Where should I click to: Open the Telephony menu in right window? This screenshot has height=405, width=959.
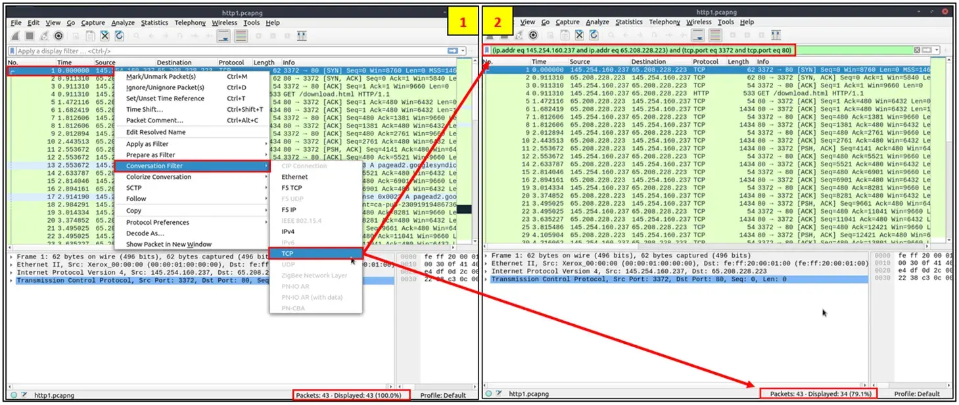point(665,22)
